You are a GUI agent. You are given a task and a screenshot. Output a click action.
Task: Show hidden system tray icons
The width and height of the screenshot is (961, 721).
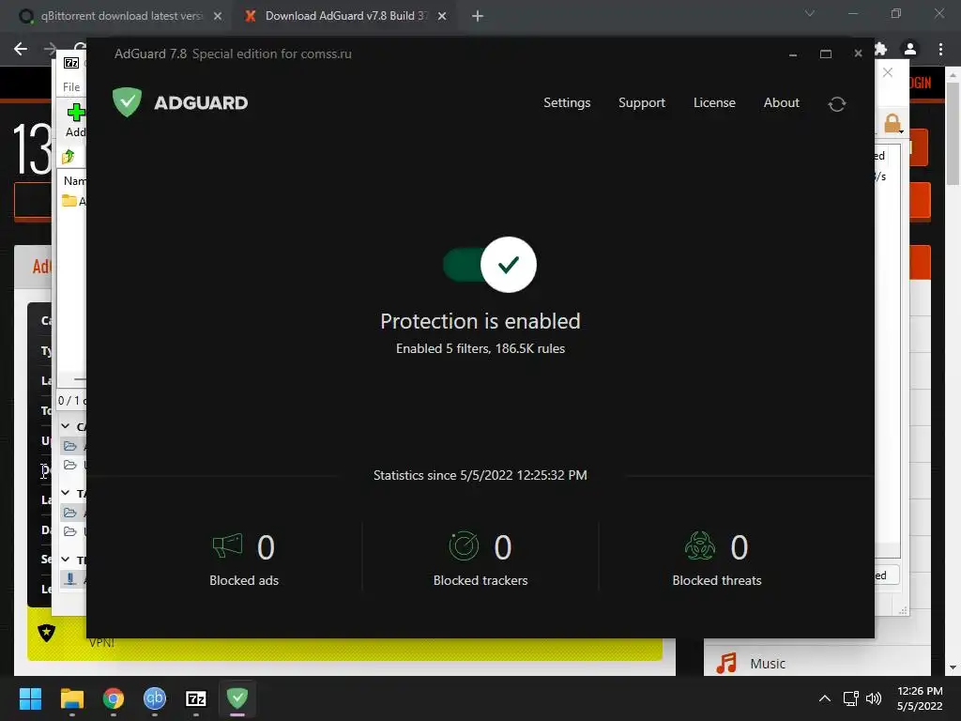coord(825,698)
